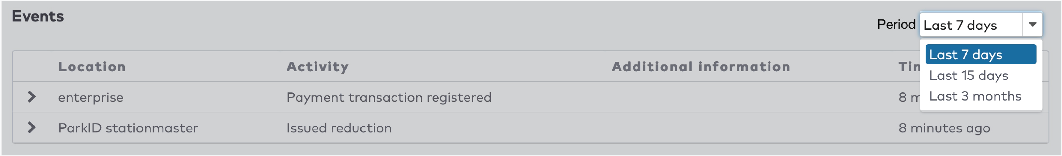
Task: Click the Activity column header
Action: [x=317, y=67]
